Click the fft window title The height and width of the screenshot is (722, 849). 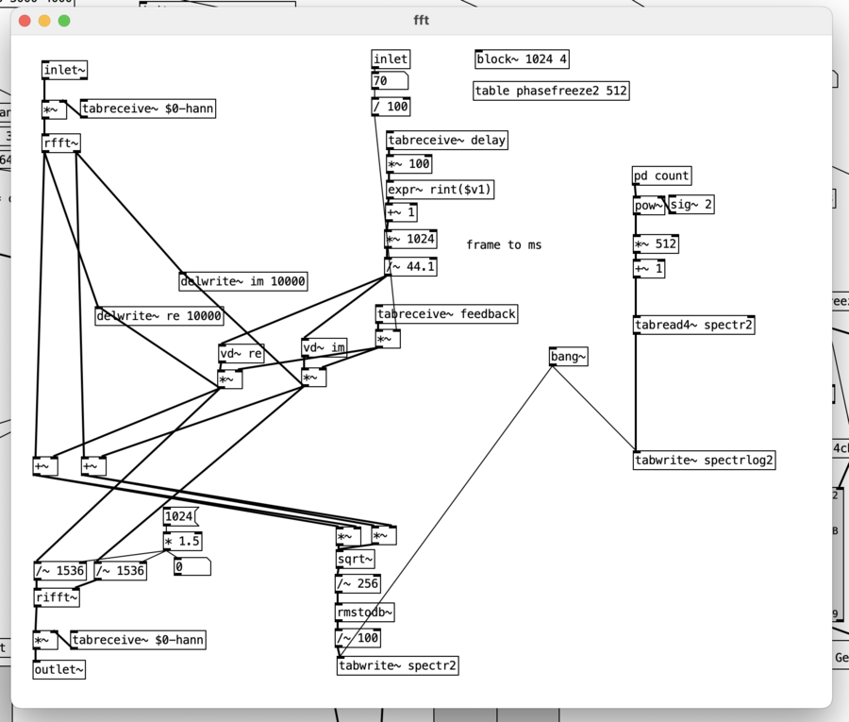point(422,20)
